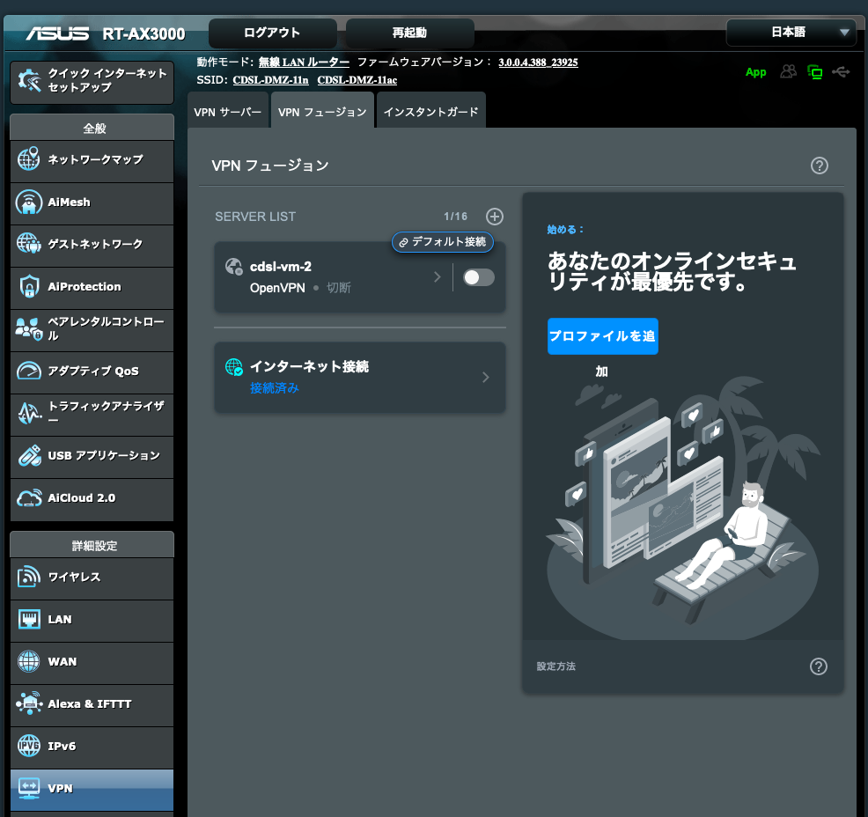Click the 再起動 button
868x817 pixels.
click(x=409, y=33)
